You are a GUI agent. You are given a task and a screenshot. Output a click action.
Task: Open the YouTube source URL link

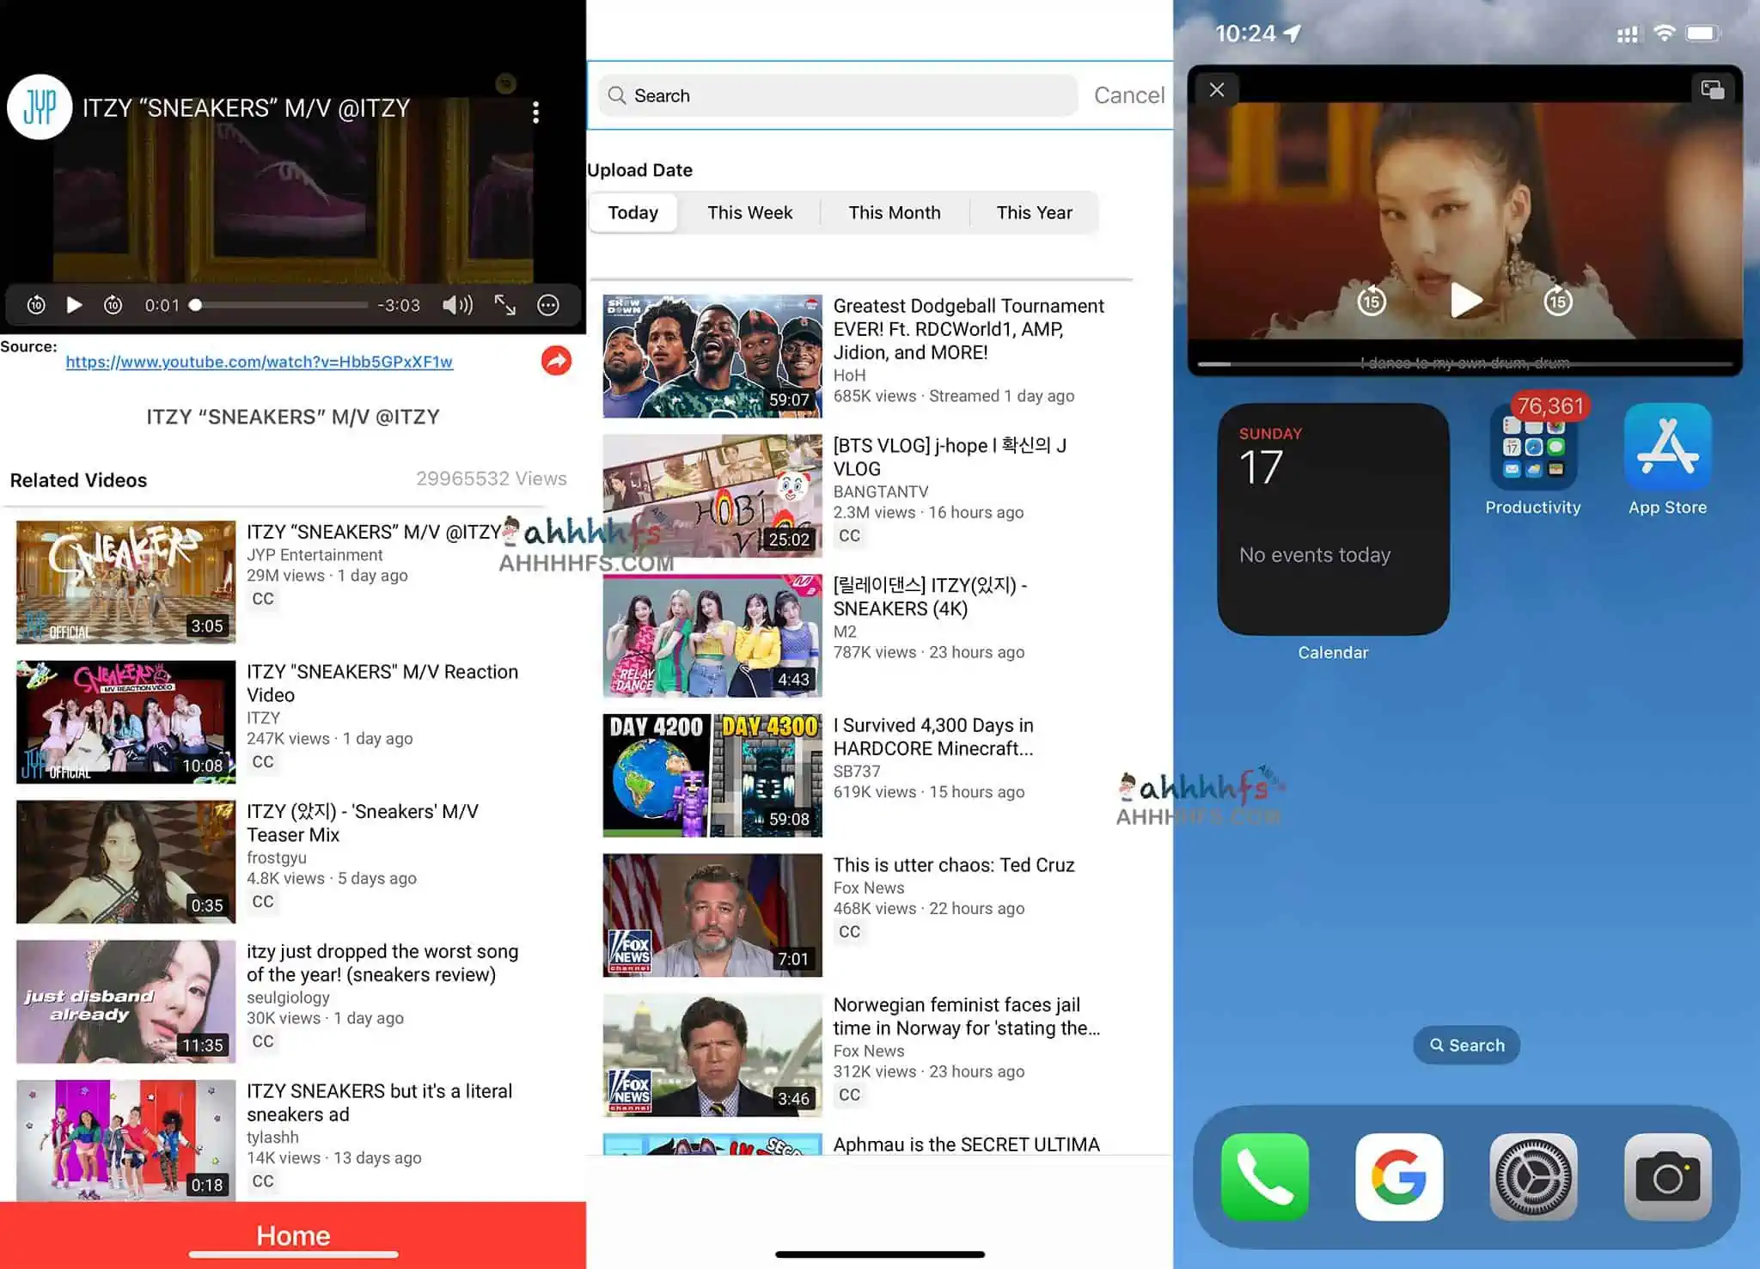[x=259, y=362]
